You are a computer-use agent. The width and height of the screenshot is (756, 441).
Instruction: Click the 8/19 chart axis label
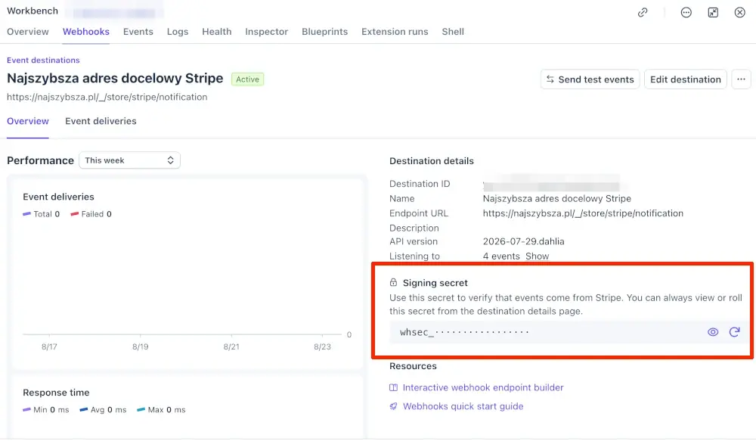tap(141, 346)
